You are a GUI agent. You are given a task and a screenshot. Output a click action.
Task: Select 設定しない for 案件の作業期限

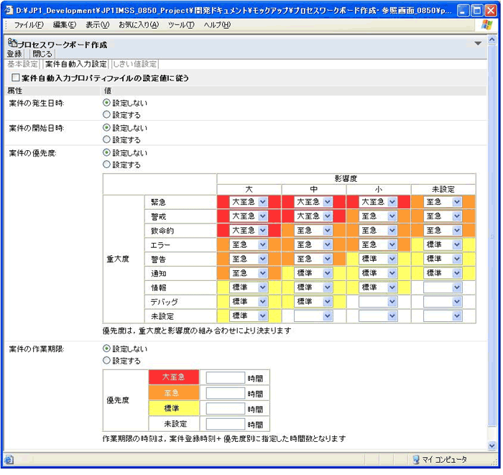(107, 349)
